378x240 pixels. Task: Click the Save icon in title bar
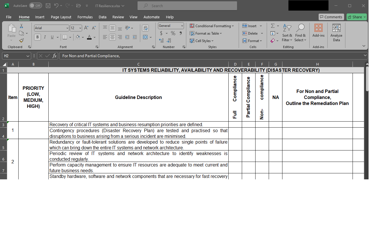point(48,6)
